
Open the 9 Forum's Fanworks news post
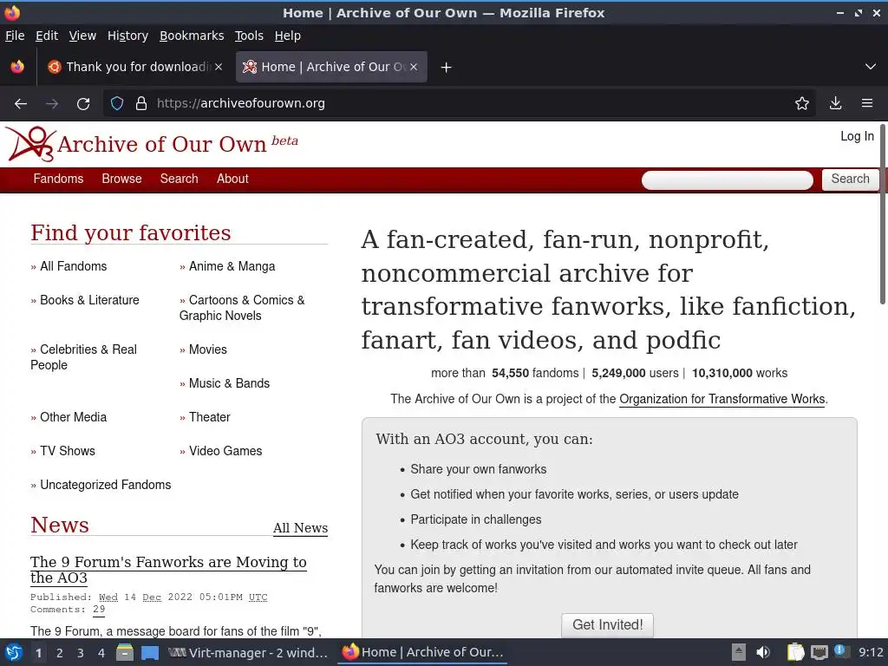[168, 570]
